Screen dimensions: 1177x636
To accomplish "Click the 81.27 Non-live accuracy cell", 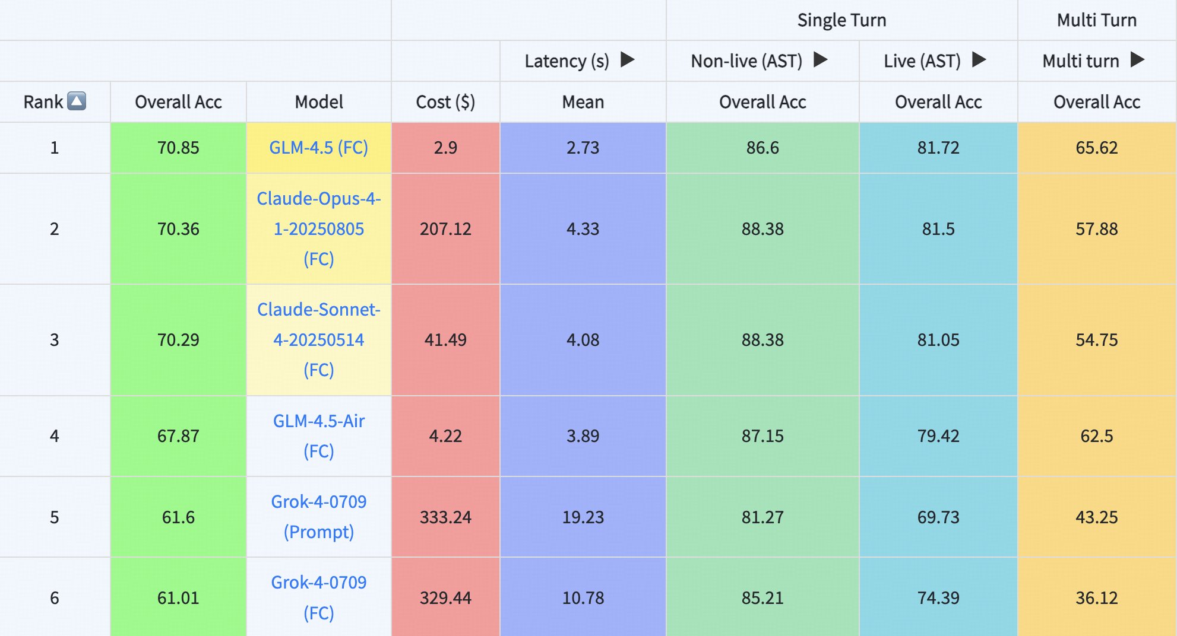I will coord(762,517).
